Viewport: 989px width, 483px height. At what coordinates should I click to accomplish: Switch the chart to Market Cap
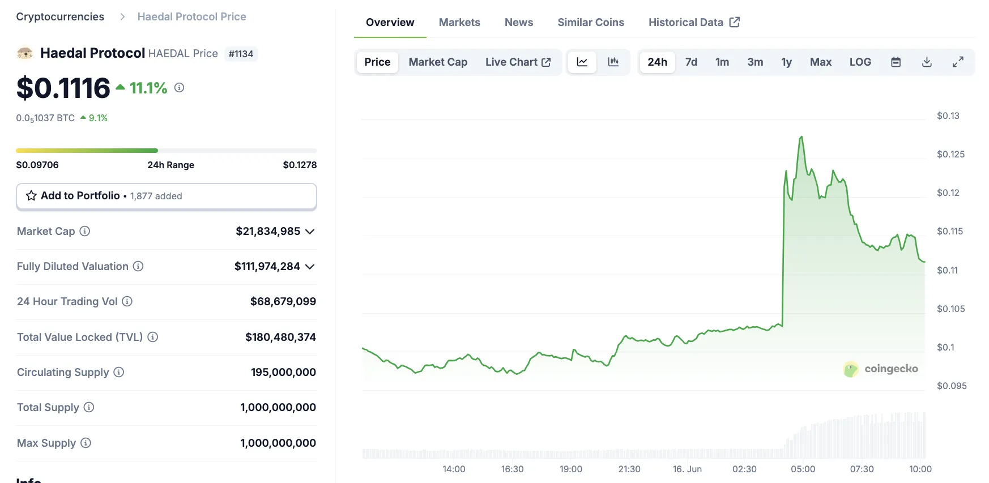[x=438, y=62]
